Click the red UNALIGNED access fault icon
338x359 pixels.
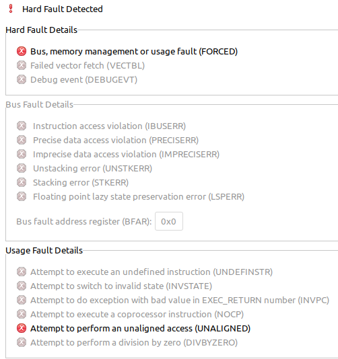22,328
